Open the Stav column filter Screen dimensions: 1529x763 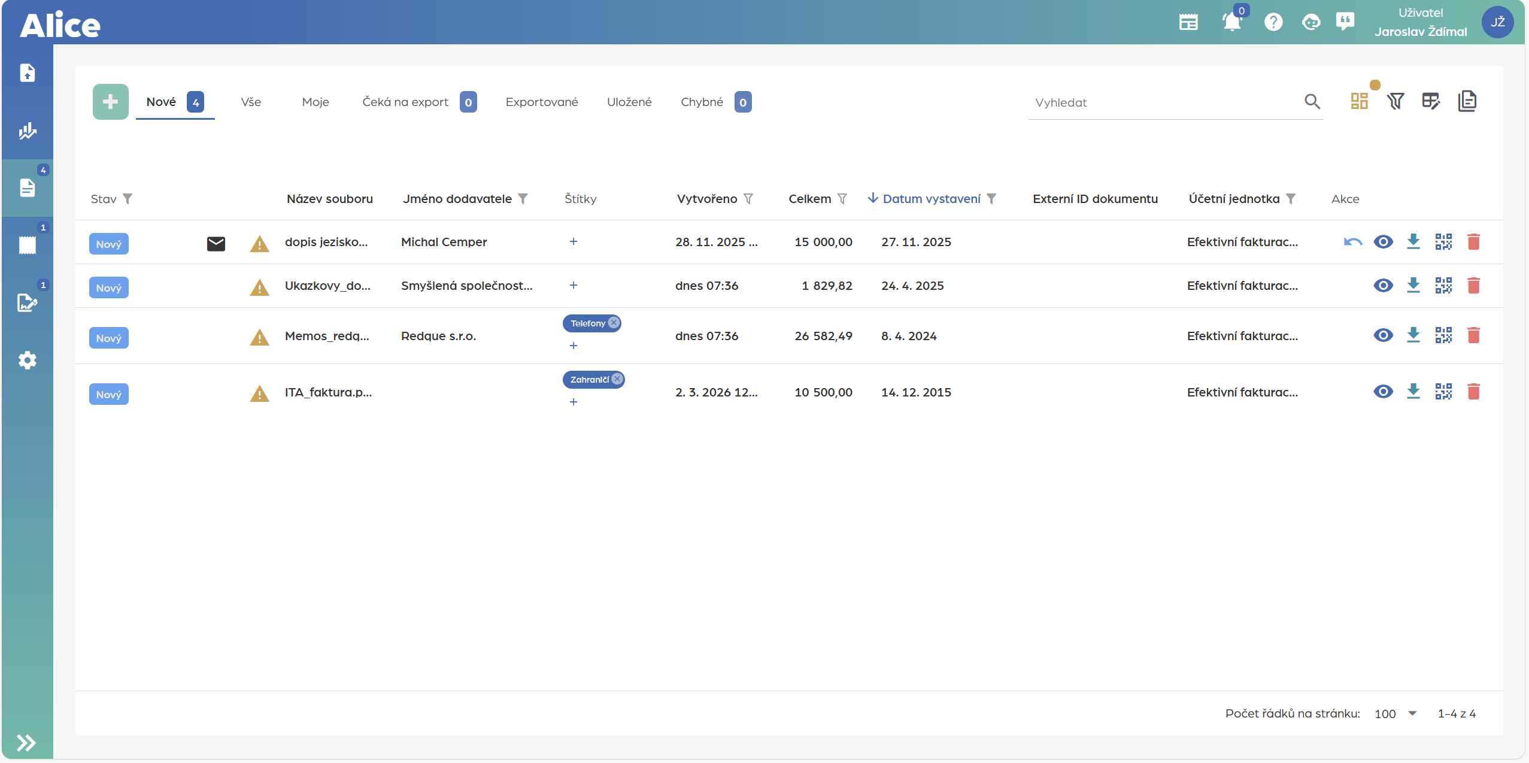(x=127, y=199)
